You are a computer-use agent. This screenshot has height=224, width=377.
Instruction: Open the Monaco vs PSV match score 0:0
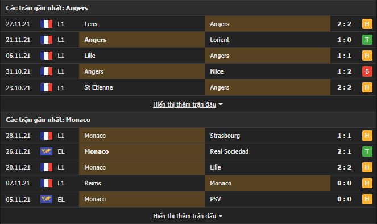coord(344,199)
